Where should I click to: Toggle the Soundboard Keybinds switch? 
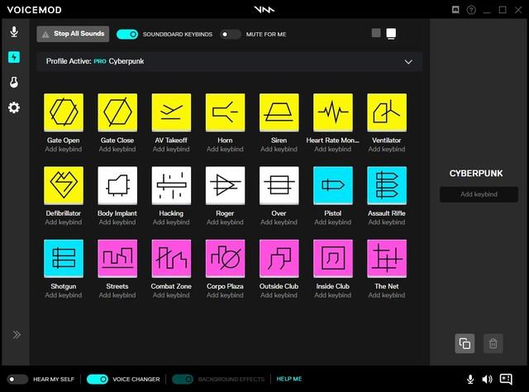click(x=127, y=35)
